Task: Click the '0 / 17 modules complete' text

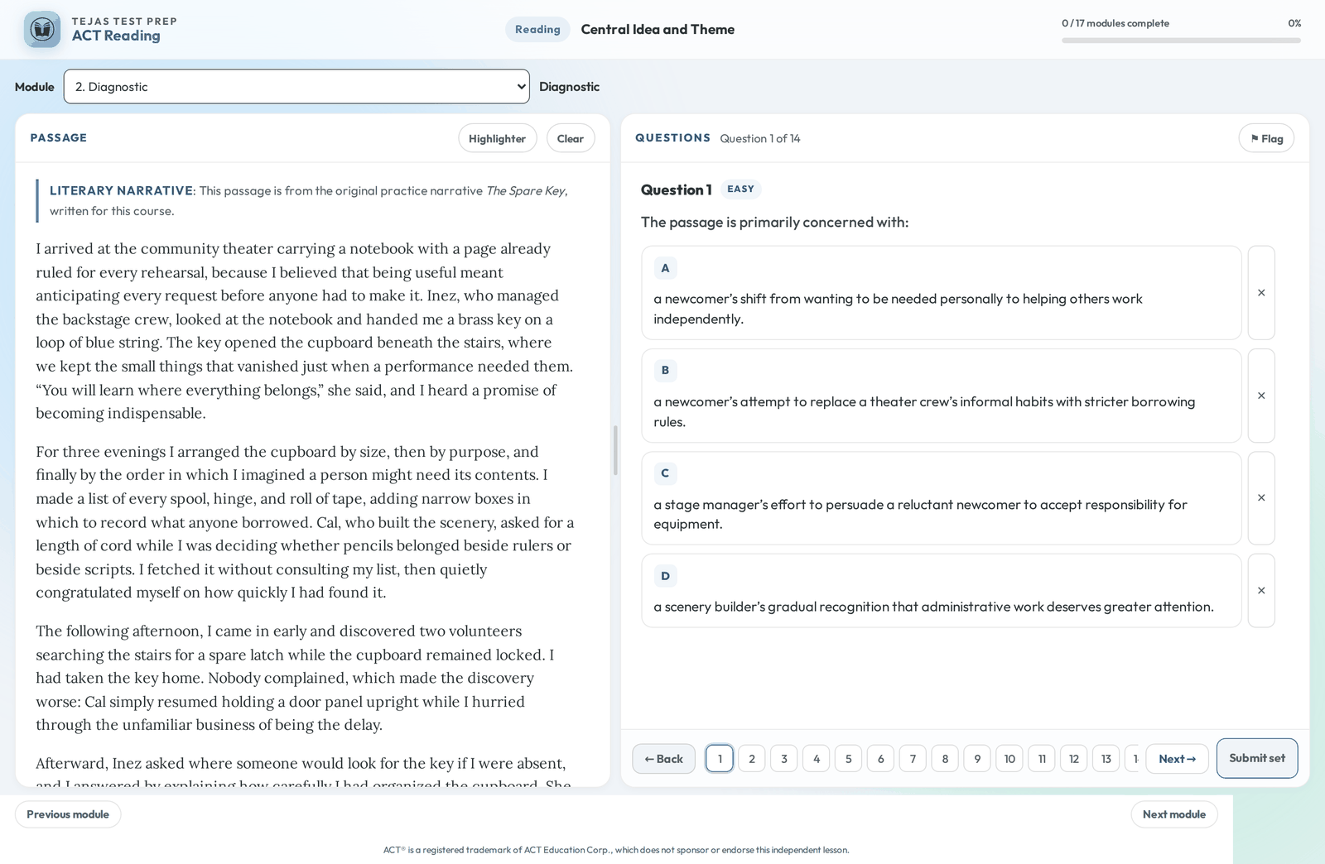Action: [1115, 23]
